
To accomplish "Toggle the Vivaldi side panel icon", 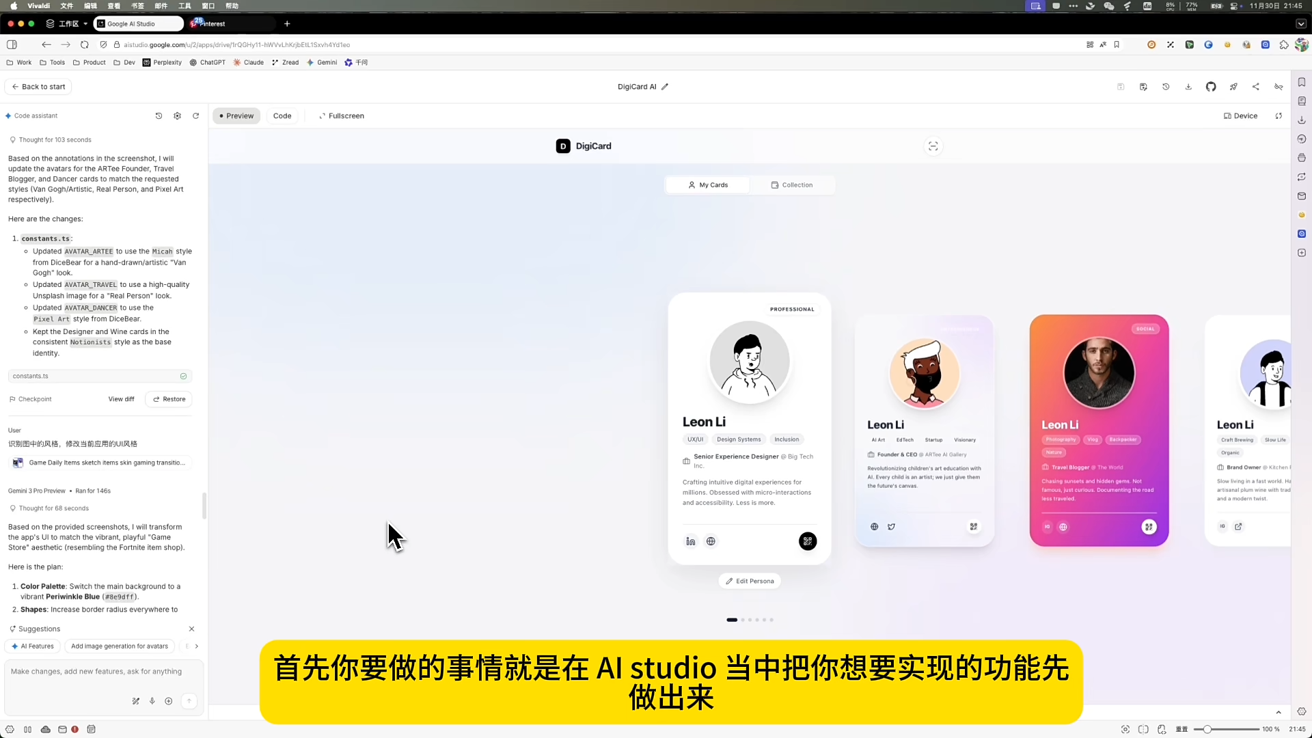I will click(12, 44).
